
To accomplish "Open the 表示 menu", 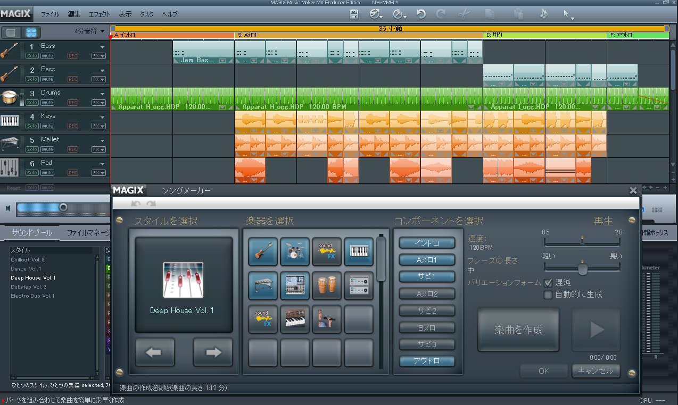I will click(x=126, y=14).
